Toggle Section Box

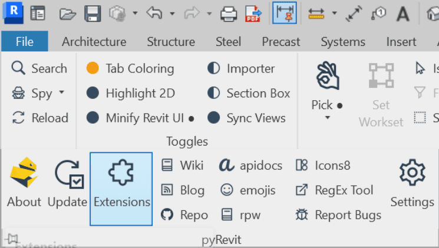[249, 93]
